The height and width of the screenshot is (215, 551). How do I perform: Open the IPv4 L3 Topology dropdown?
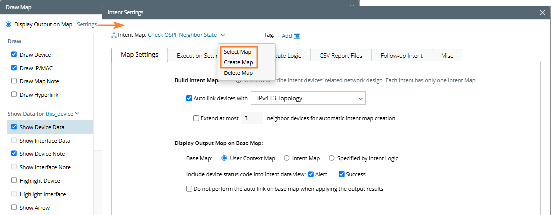pyautogui.click(x=308, y=98)
